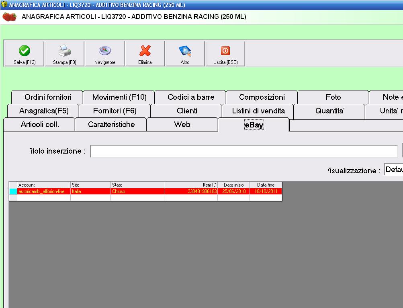Select the autoricambi_allibrion-line account cell
This screenshot has height=308, width=403.
click(x=44, y=191)
